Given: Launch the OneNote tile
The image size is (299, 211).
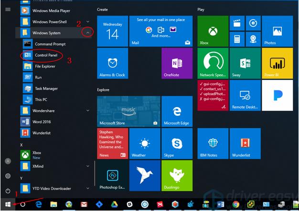Looking at the screenshot, I should click(177, 63).
